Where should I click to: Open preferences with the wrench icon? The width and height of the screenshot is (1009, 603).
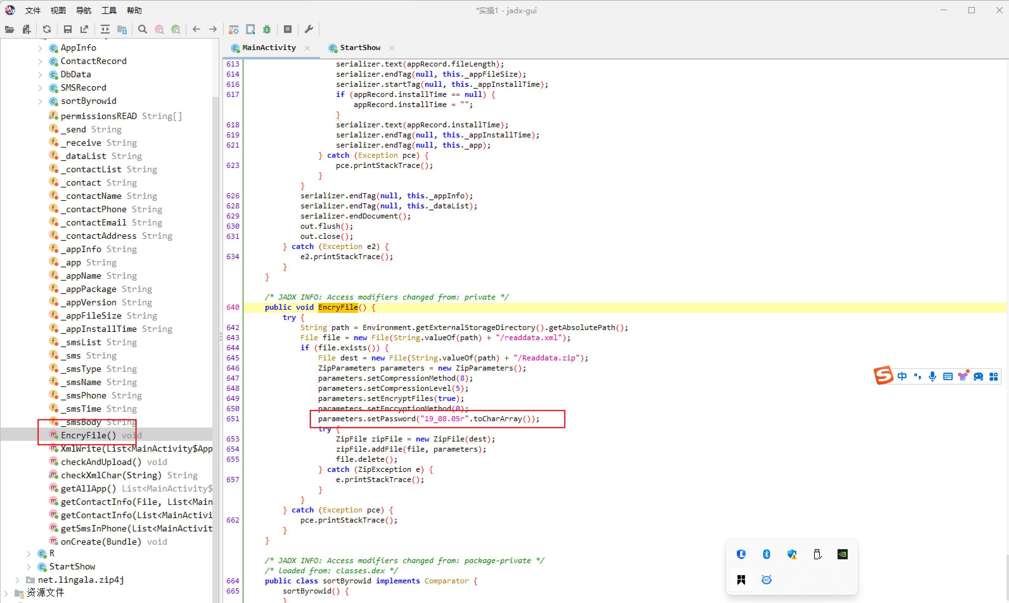click(x=309, y=29)
